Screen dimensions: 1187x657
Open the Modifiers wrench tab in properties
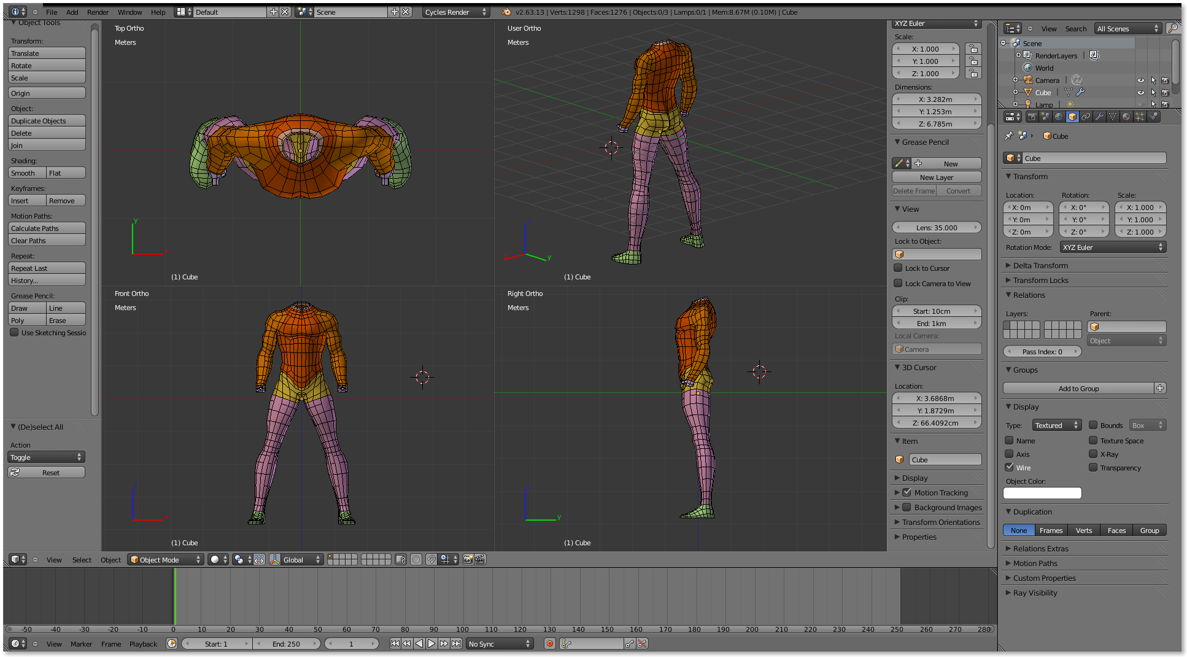tap(1099, 117)
